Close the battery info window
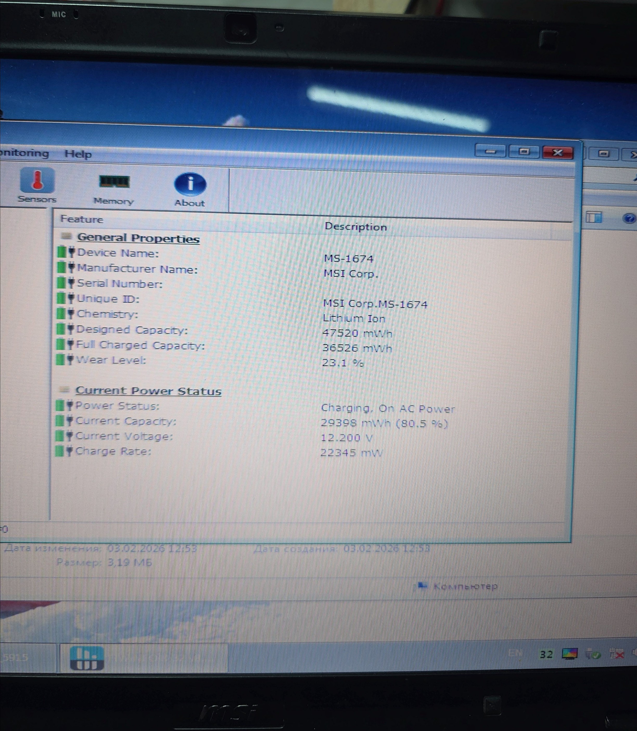Screen dimensions: 637x731 [x=558, y=153]
